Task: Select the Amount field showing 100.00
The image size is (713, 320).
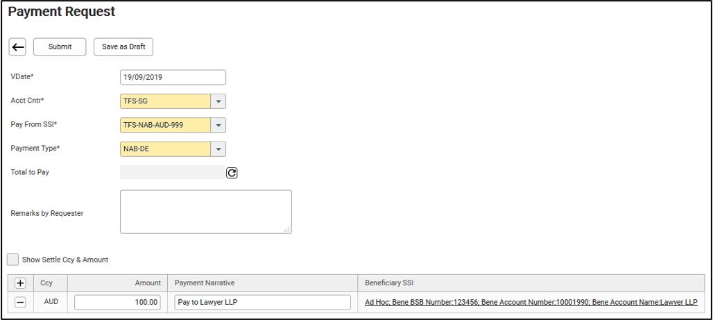Action: click(117, 302)
